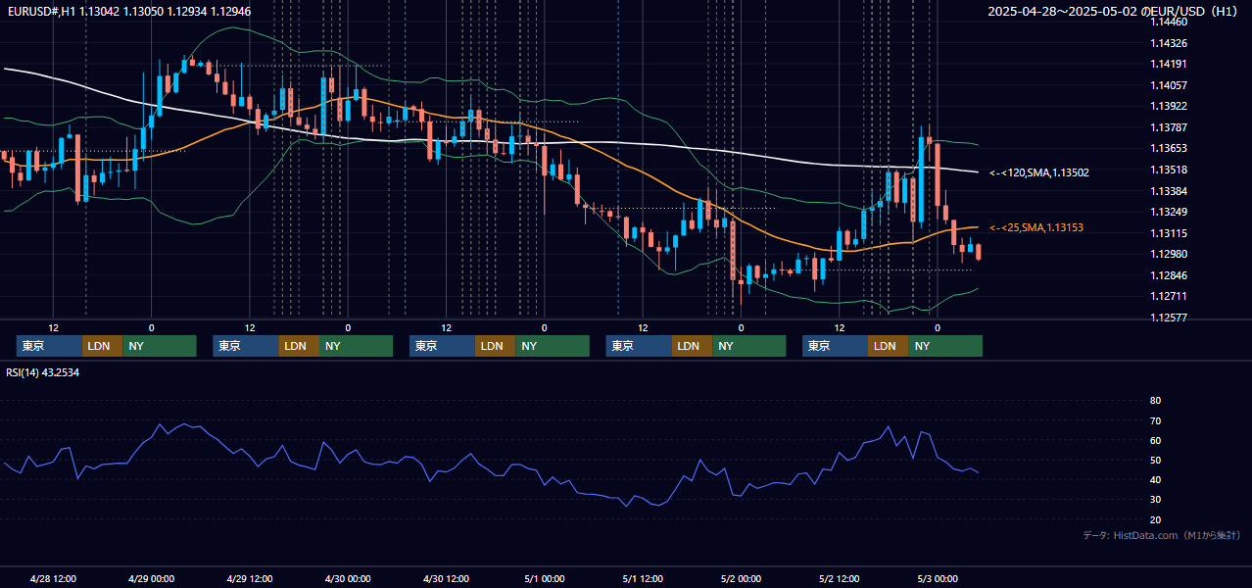The width and height of the screenshot is (1252, 588).
Task: Select the 5/1 00:00 time axis label
Action: pyautogui.click(x=544, y=578)
